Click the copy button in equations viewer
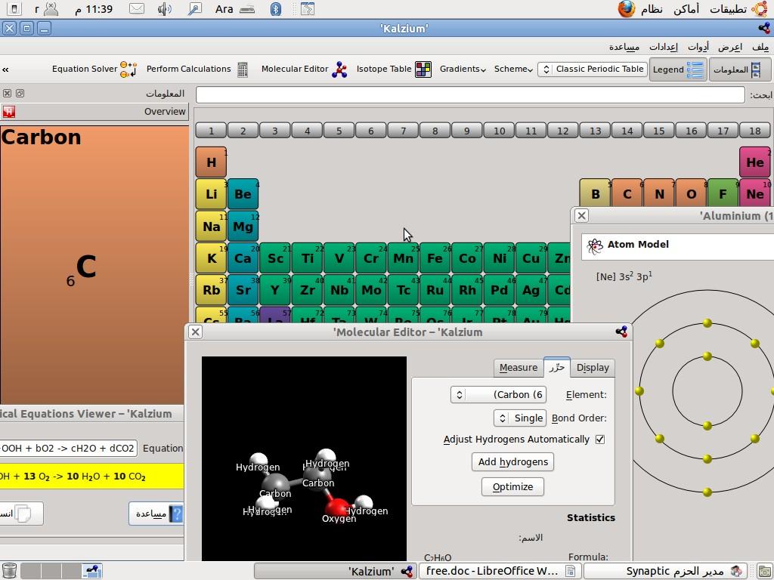This screenshot has height=580, width=774. click(x=21, y=514)
